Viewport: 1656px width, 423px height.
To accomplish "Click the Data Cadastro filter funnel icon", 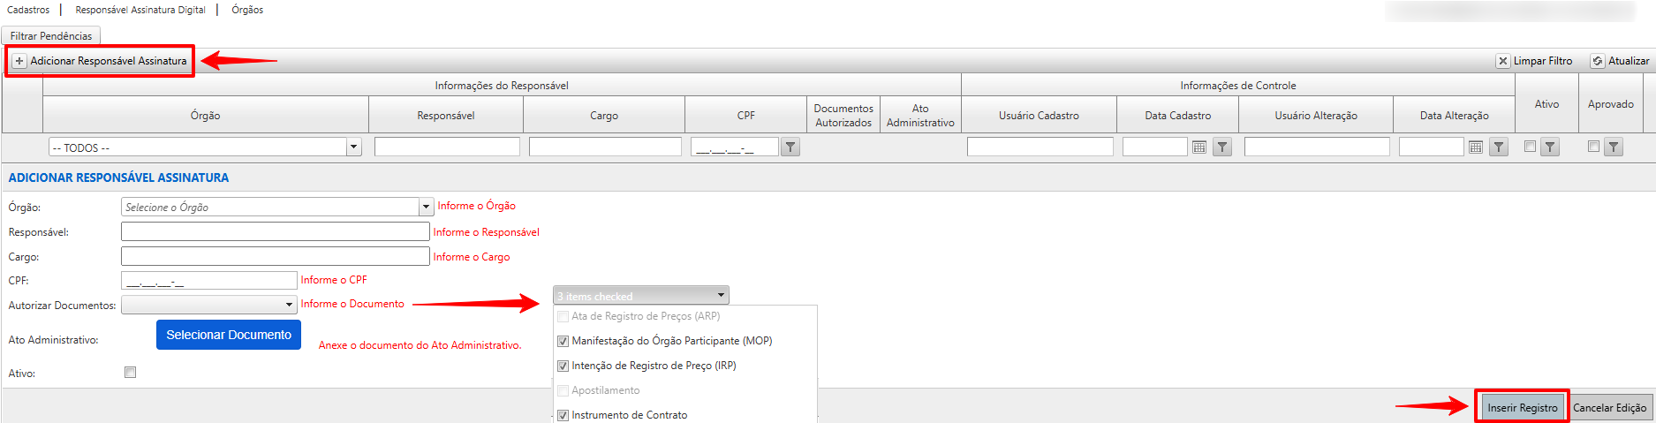I will [x=1221, y=147].
